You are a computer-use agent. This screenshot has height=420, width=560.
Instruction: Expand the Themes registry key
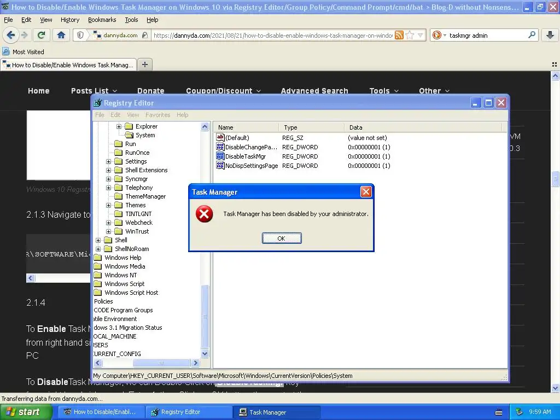click(109, 206)
